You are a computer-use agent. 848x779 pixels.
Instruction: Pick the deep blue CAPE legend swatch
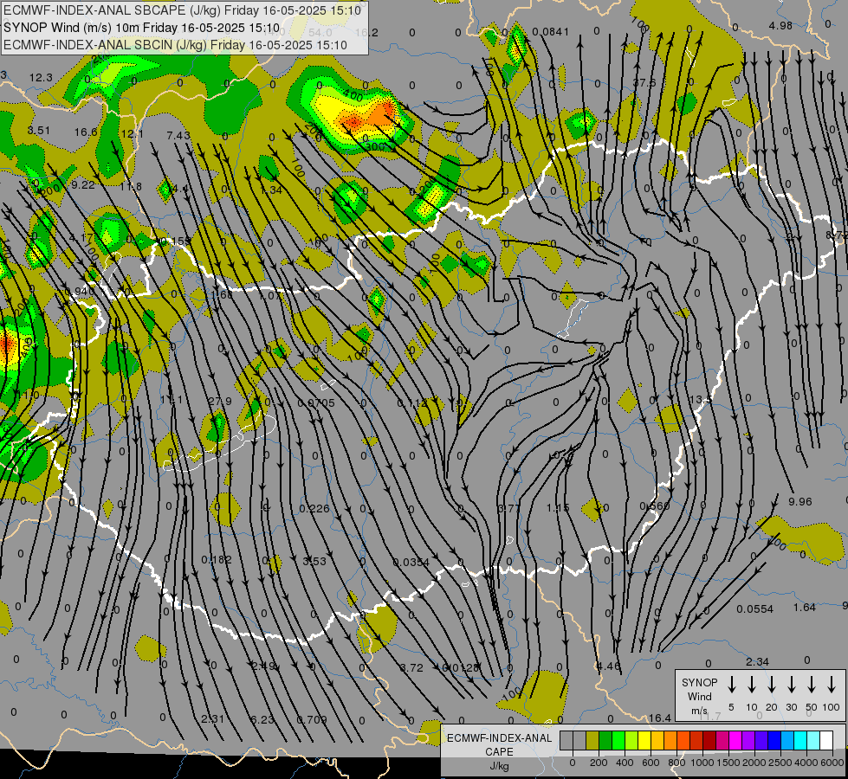(774, 740)
